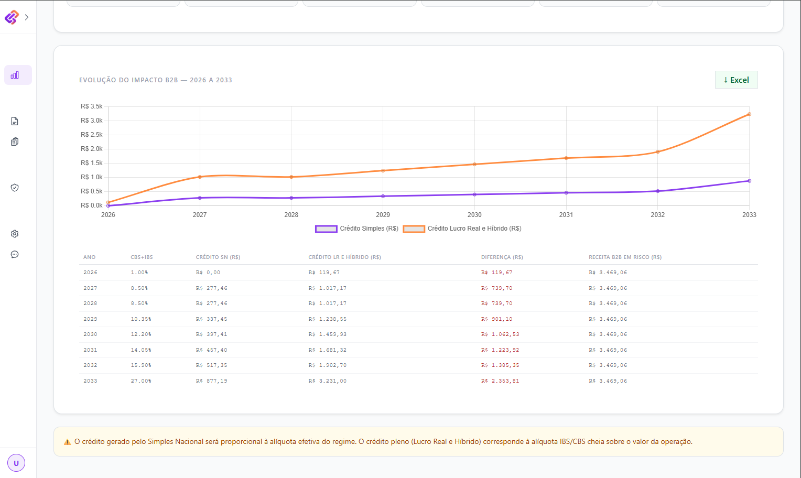The image size is (801, 478).
Task: Open the clipboard copy sidebar icon
Action: 15,142
